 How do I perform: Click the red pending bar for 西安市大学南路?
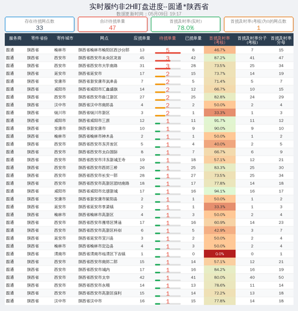pyautogui.click(x=162, y=68)
